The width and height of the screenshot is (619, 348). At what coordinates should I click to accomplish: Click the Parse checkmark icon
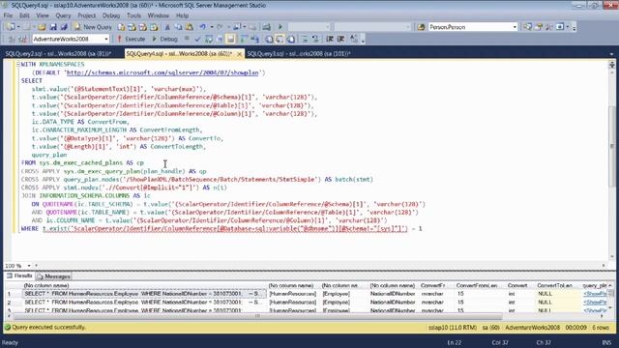(197, 39)
